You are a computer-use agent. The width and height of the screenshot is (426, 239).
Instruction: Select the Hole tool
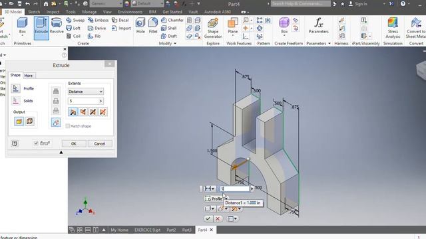[140, 26]
